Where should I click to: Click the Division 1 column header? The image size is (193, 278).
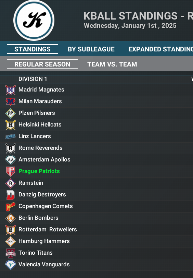33,79
